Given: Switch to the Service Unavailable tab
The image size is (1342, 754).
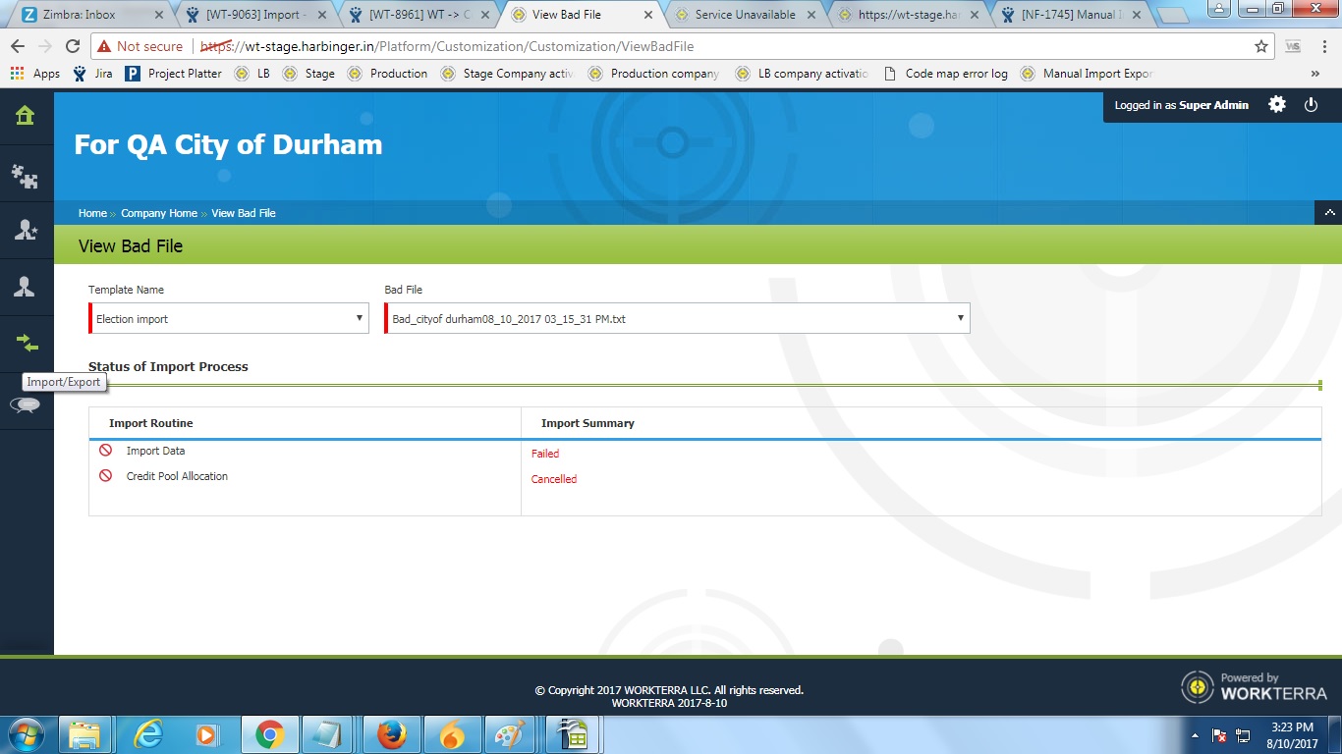Looking at the screenshot, I should 744,15.
